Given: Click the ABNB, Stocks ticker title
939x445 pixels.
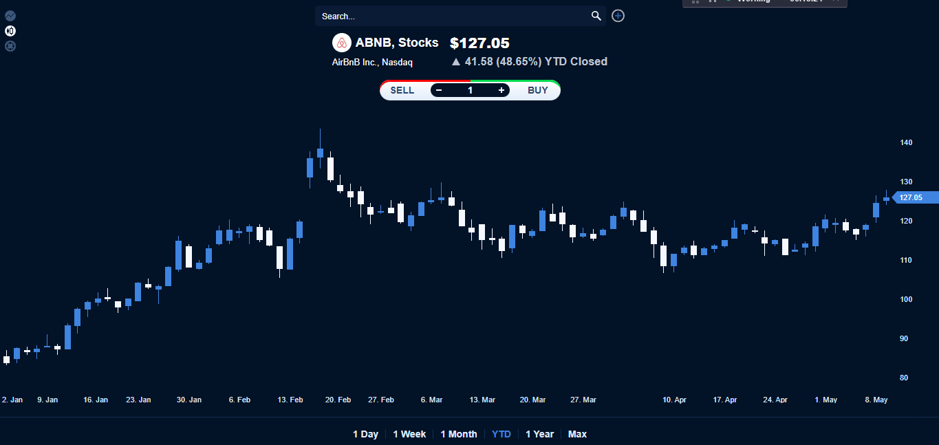Looking at the screenshot, I should coord(397,43).
